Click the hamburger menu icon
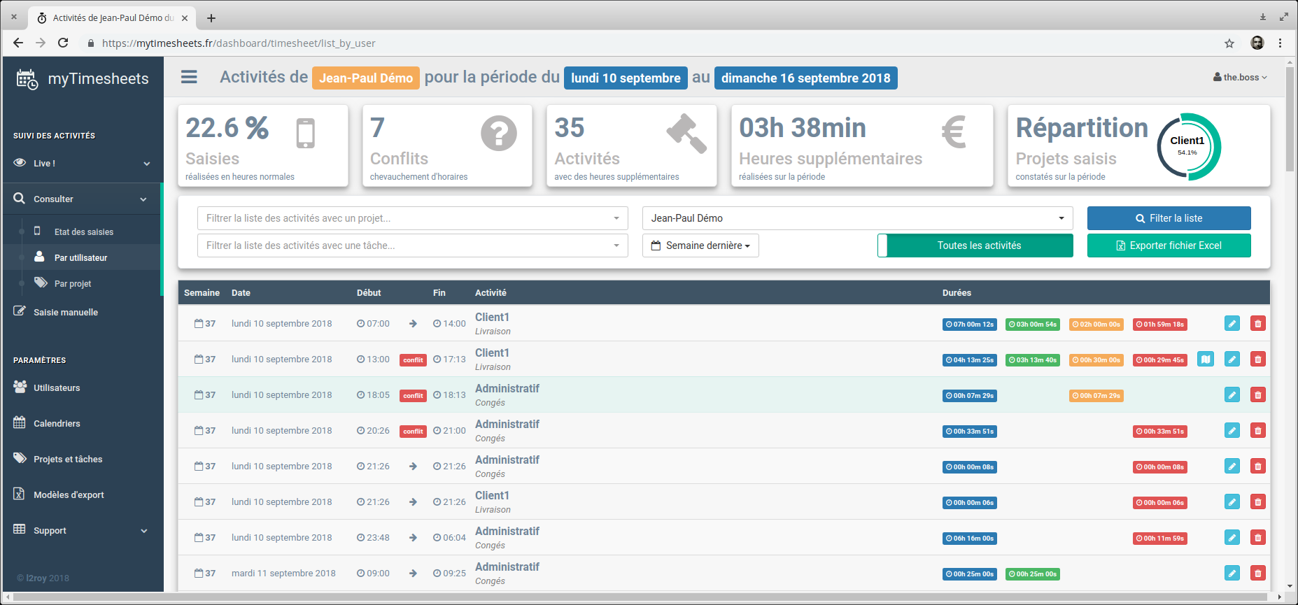The width and height of the screenshot is (1298, 605). (189, 77)
